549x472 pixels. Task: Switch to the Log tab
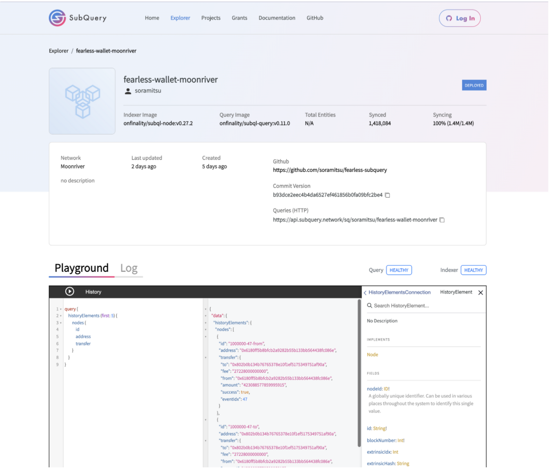[x=129, y=268]
